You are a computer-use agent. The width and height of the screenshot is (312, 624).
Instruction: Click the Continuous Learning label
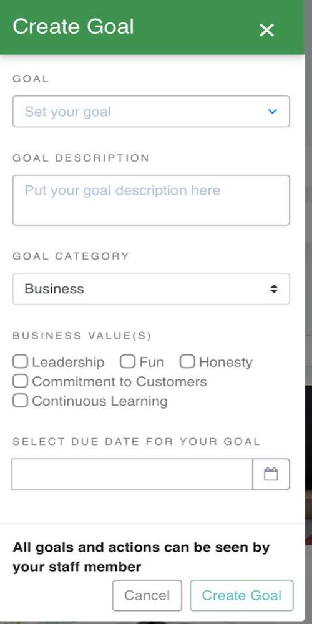tap(99, 401)
